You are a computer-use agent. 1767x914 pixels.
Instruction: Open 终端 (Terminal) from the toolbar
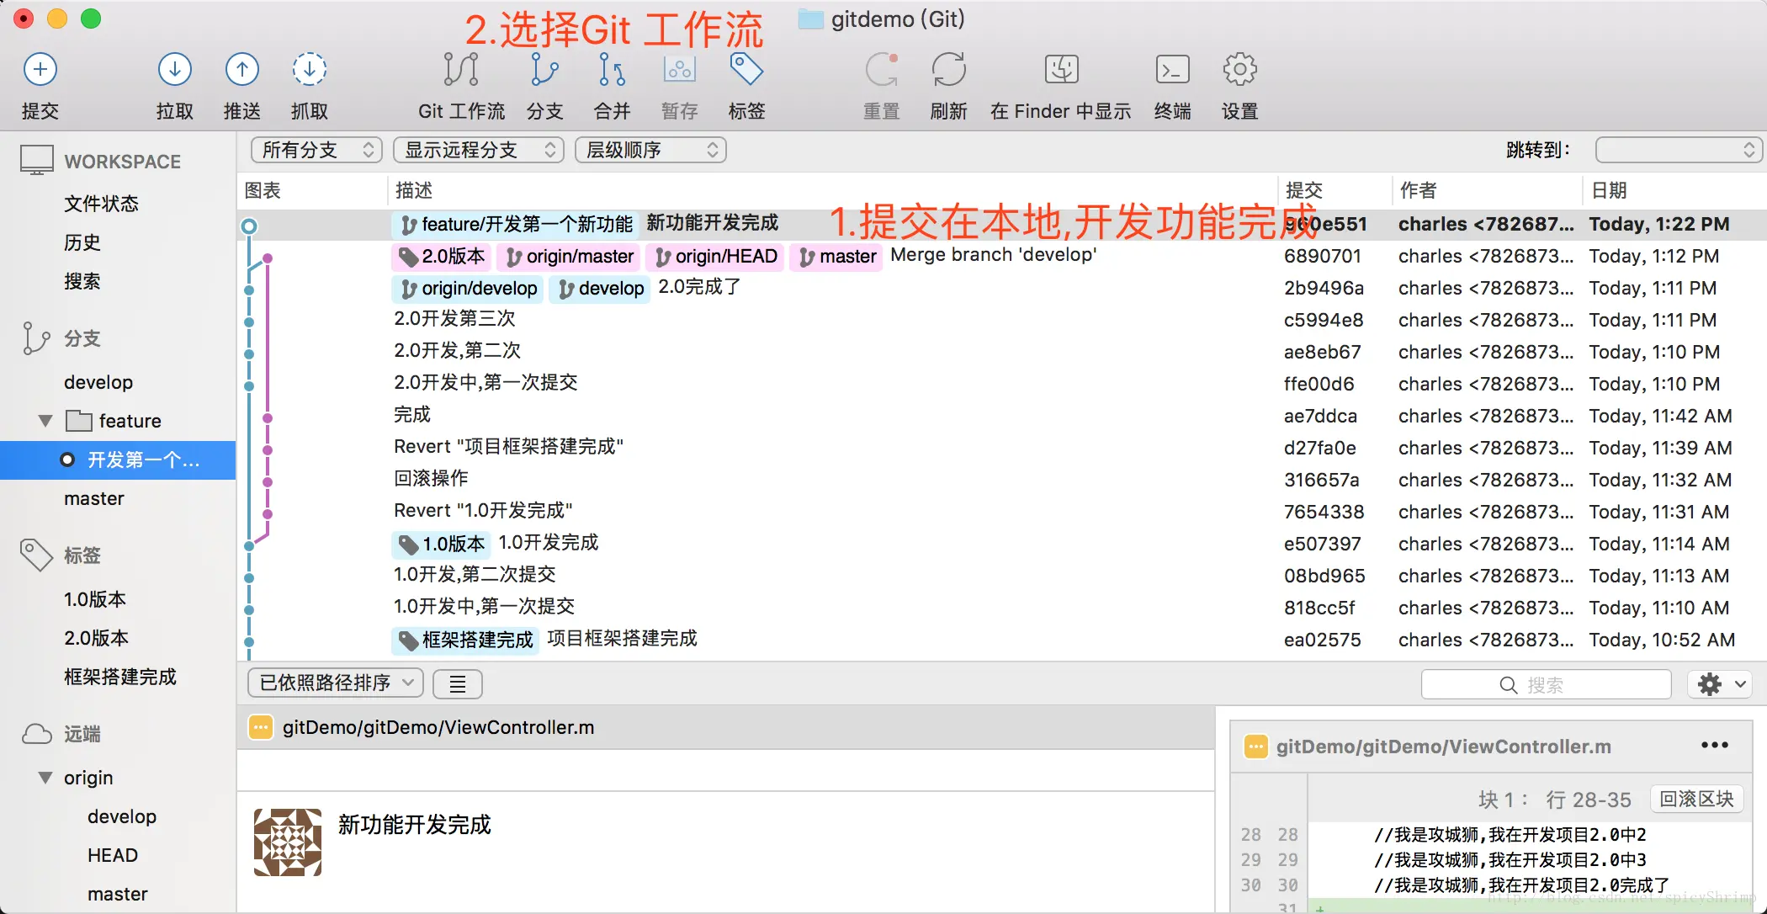(x=1172, y=70)
